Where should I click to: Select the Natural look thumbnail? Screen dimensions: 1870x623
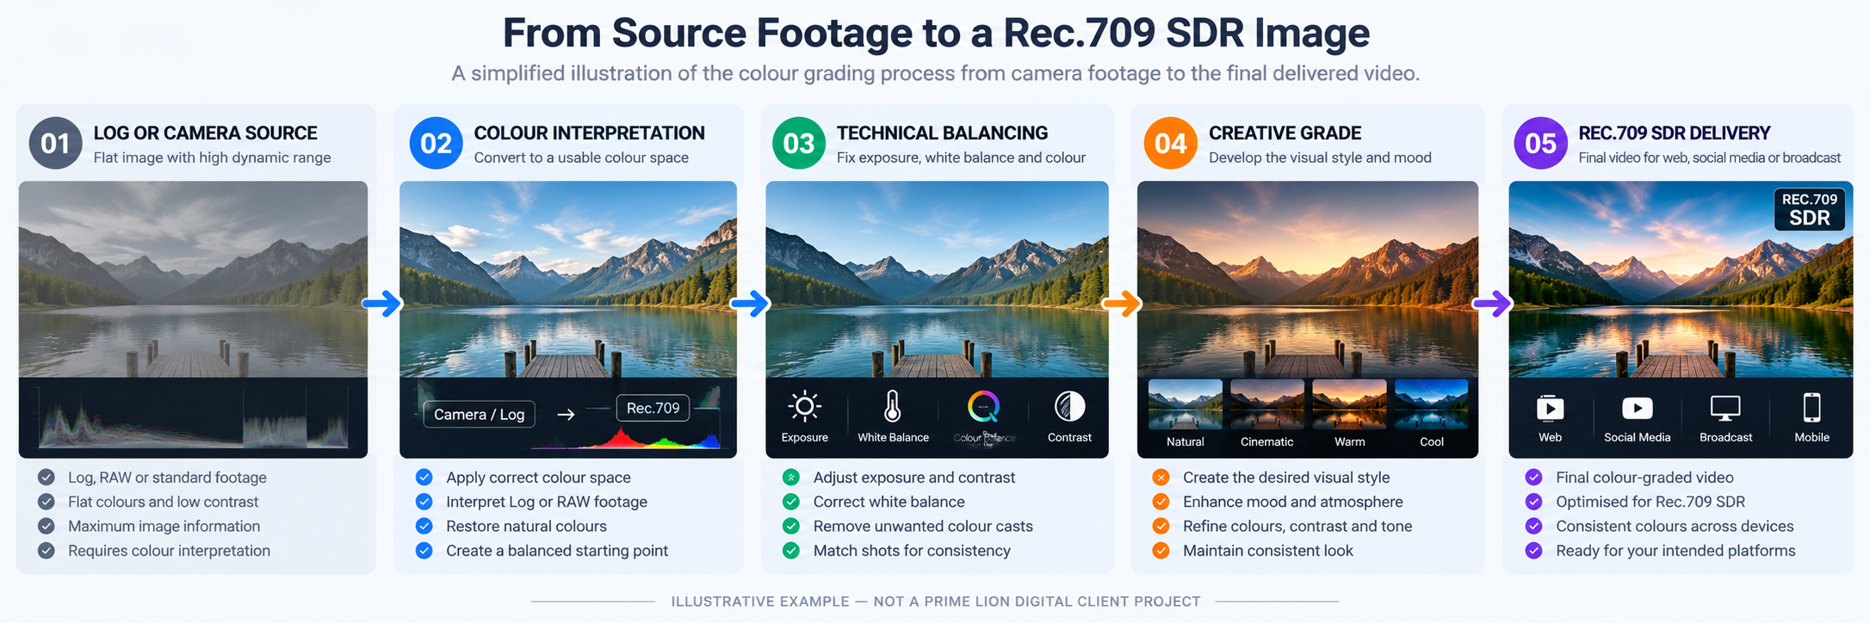[x=1186, y=404]
